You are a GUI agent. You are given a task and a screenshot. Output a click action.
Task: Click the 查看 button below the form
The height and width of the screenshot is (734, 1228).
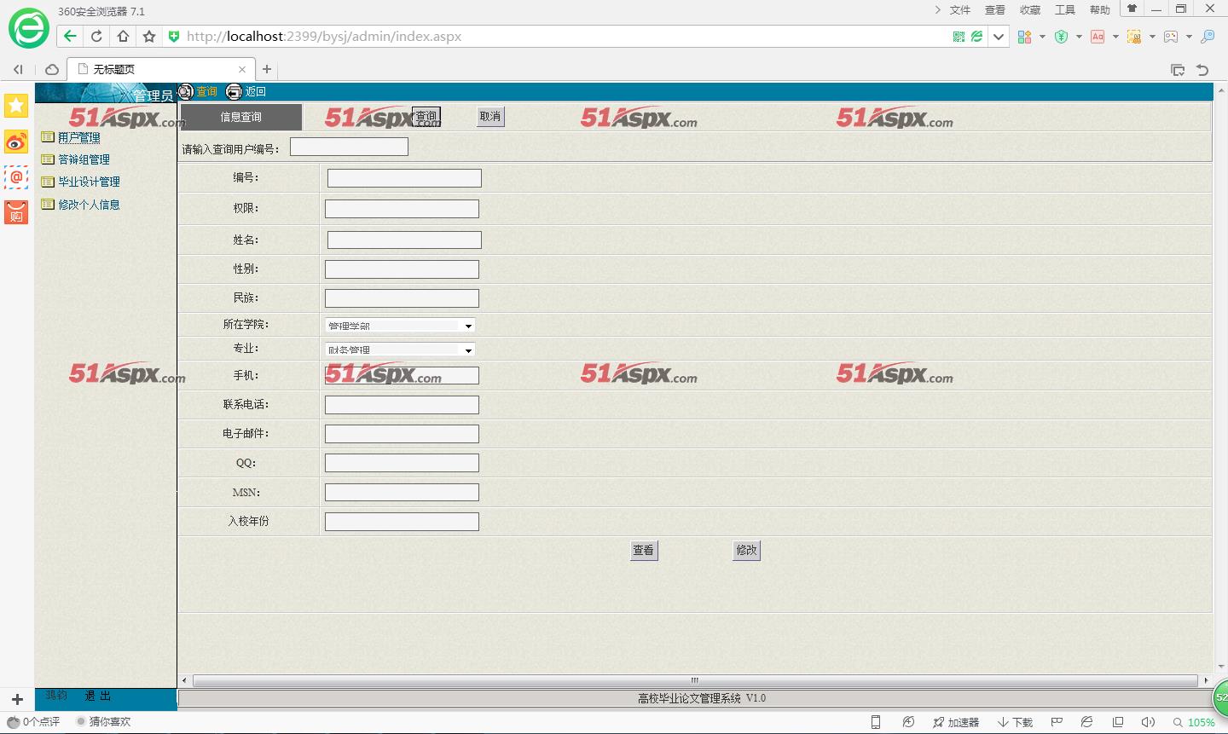tap(644, 551)
